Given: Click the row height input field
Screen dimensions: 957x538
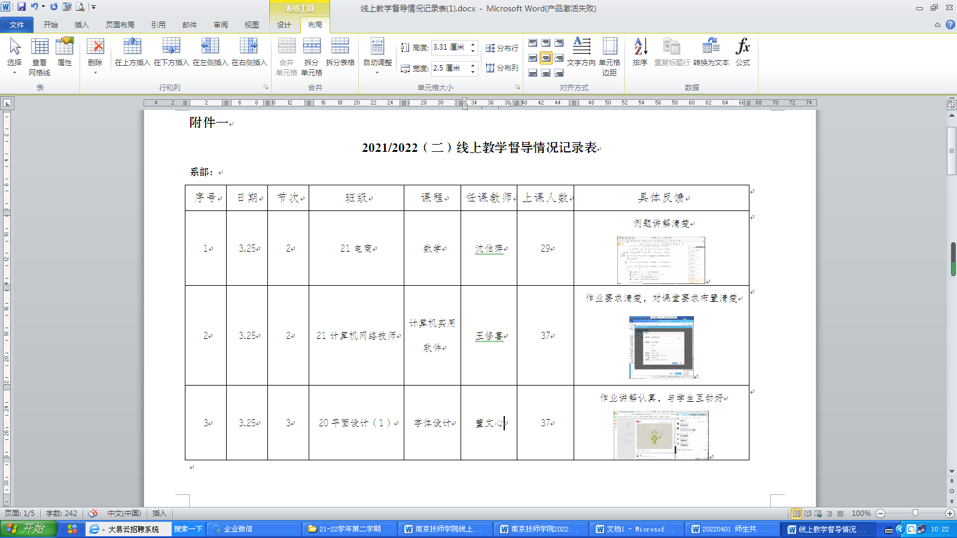Looking at the screenshot, I should pos(449,47).
